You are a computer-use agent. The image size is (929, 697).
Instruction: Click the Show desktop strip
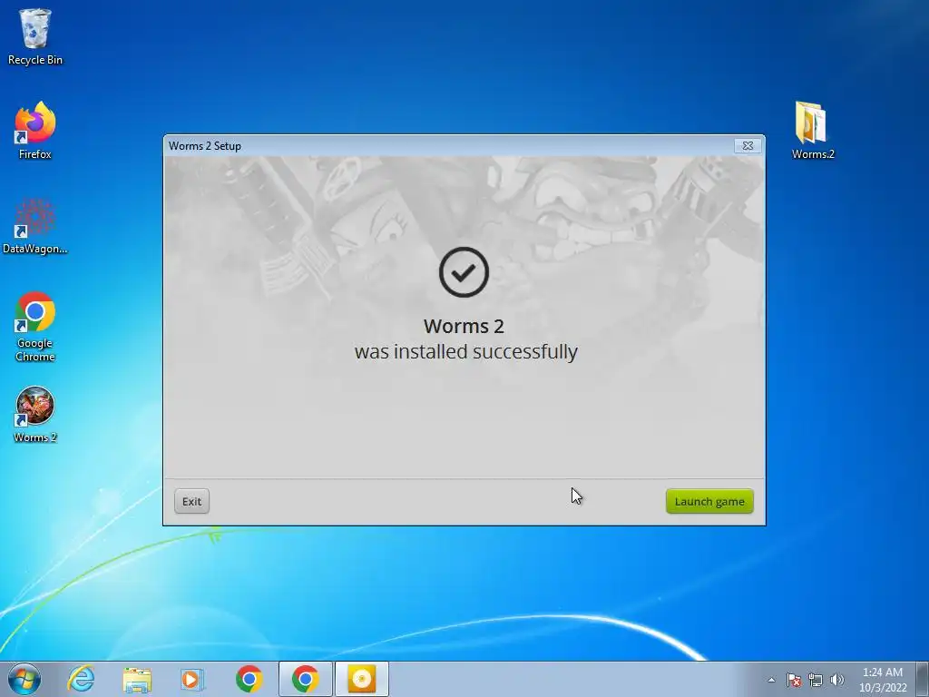(x=923, y=679)
